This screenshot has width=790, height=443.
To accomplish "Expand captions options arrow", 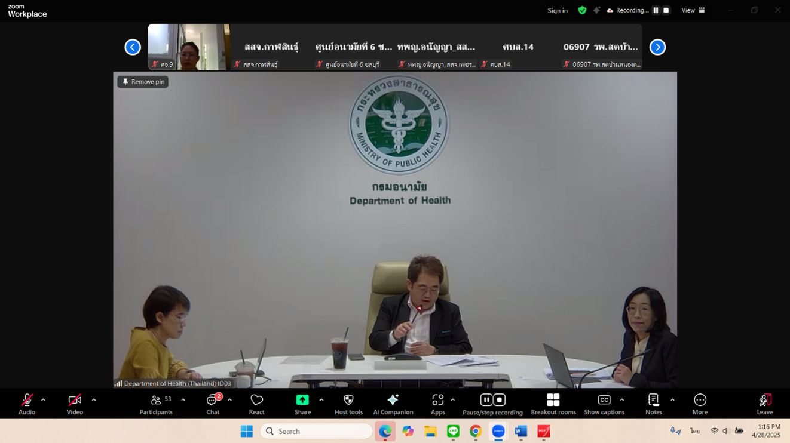I will (x=622, y=400).
